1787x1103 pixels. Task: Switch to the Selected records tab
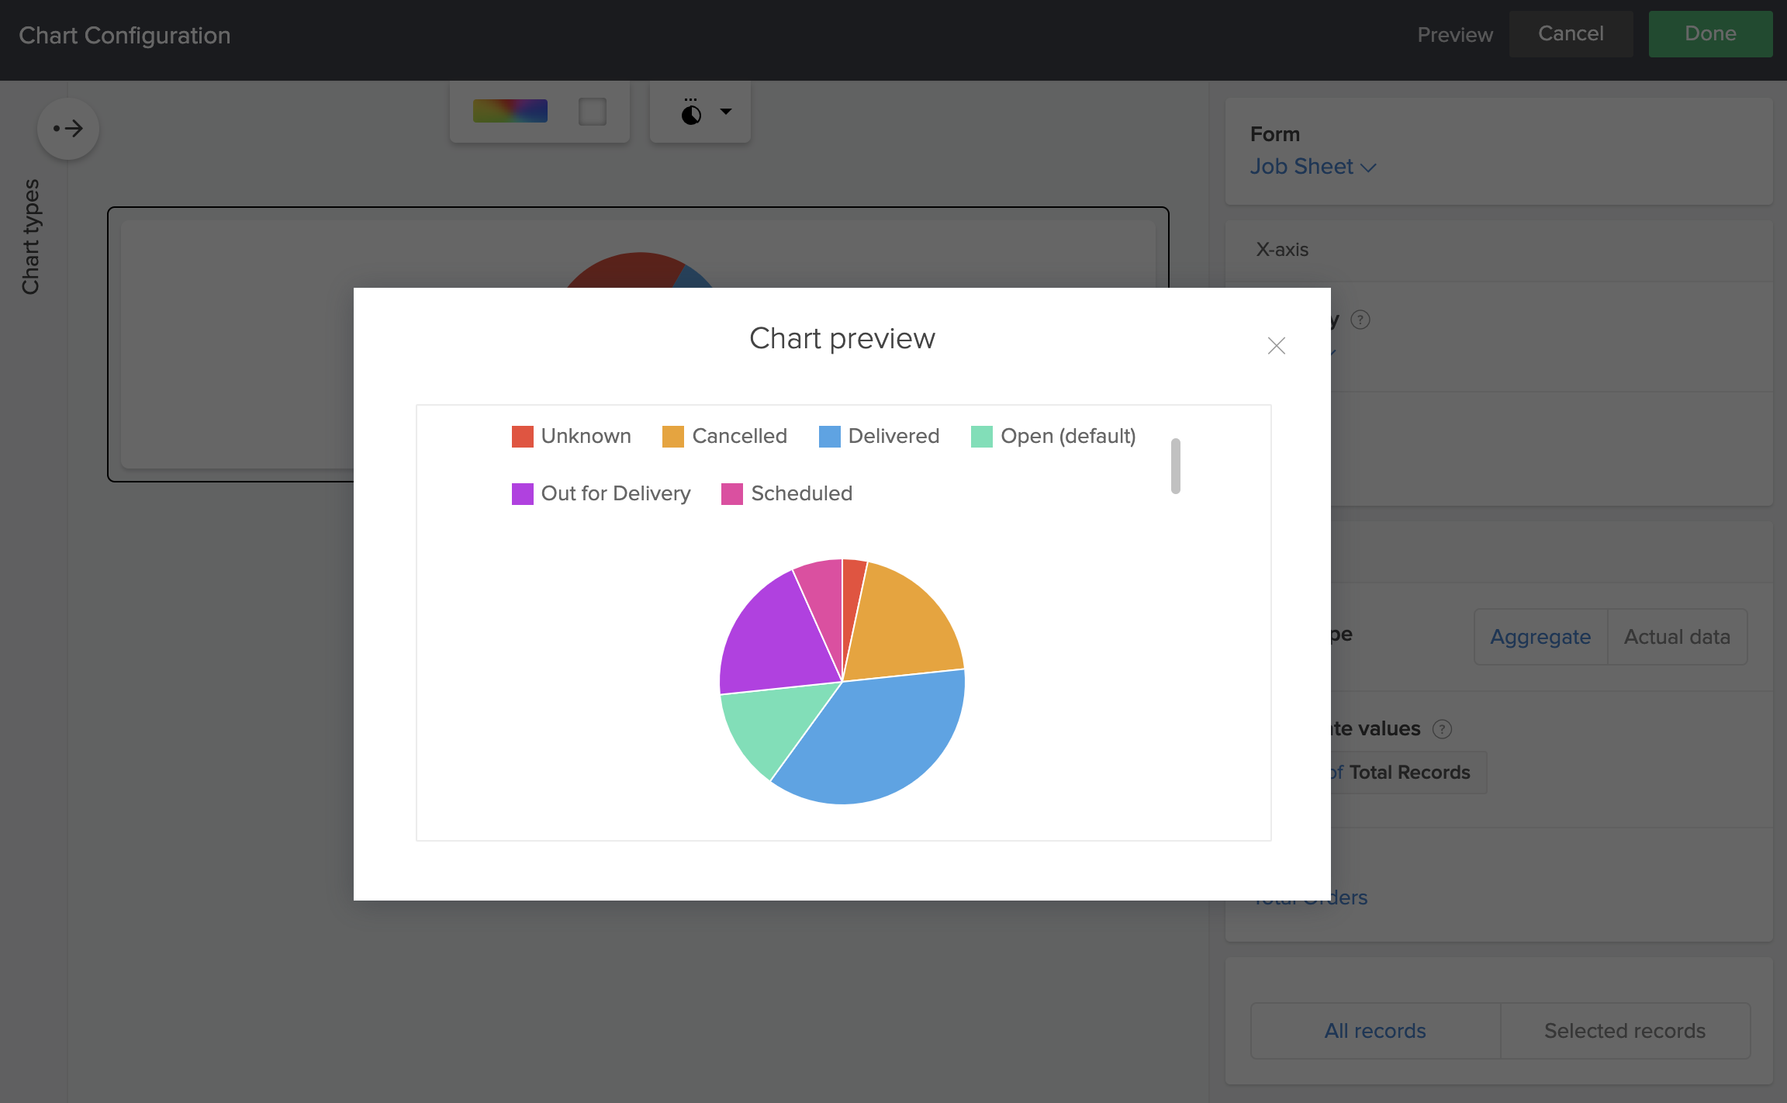click(x=1625, y=1030)
